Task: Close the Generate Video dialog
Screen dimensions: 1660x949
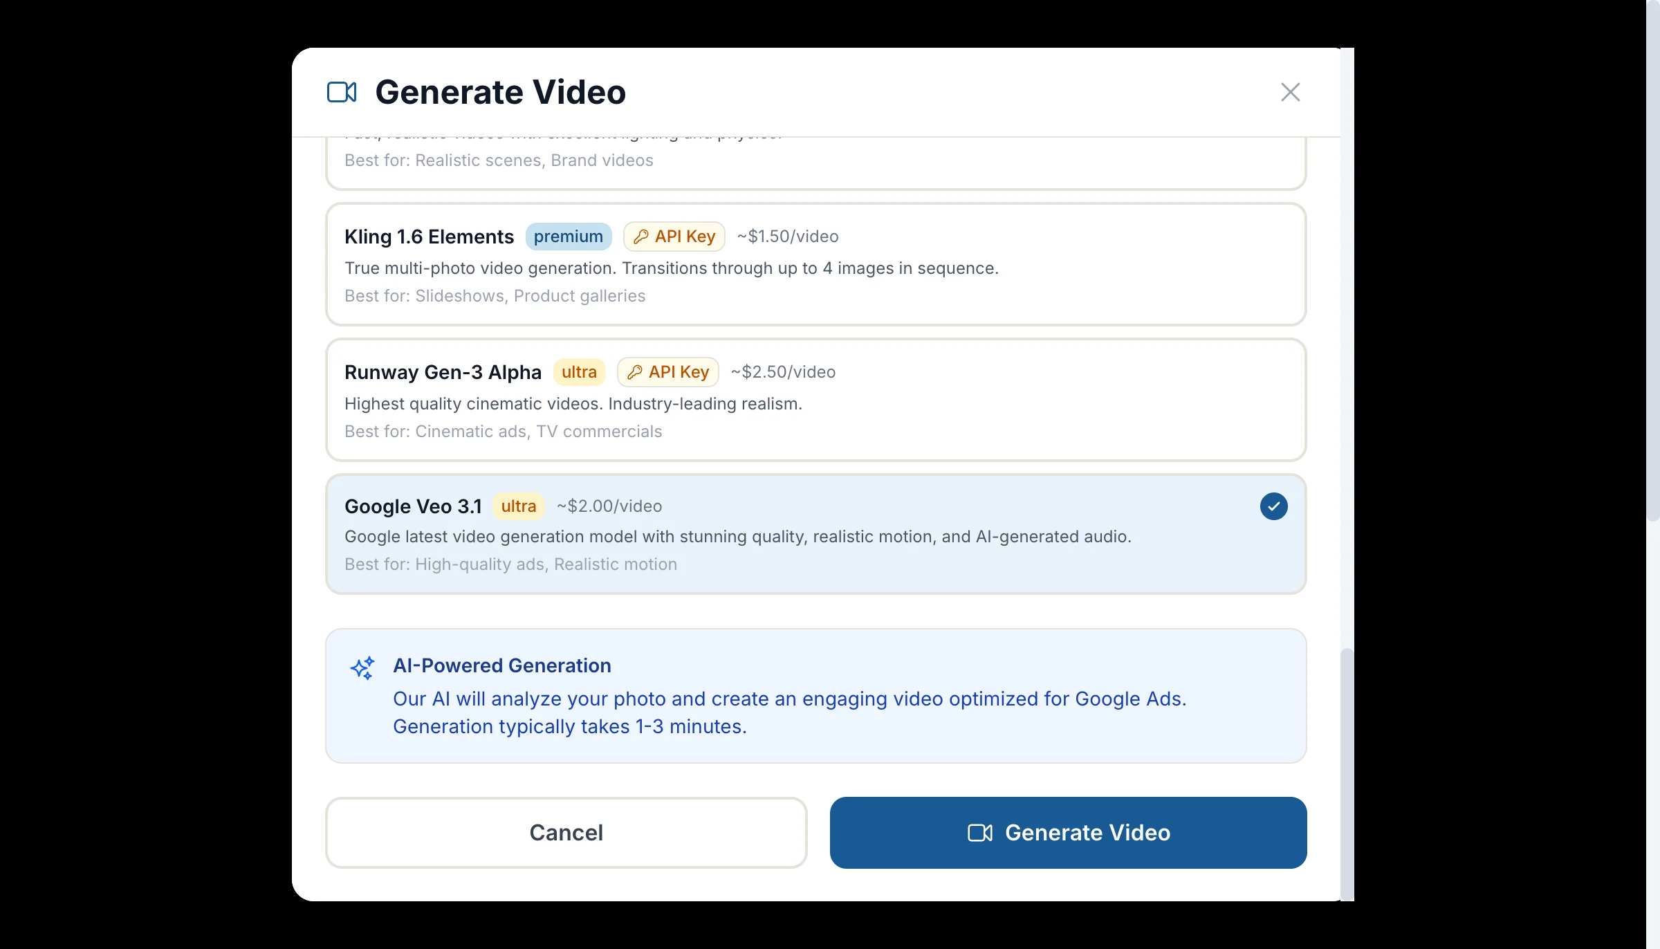Action: (x=1290, y=92)
